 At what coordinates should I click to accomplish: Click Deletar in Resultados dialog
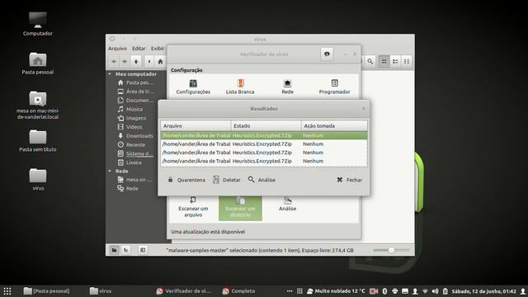227,180
